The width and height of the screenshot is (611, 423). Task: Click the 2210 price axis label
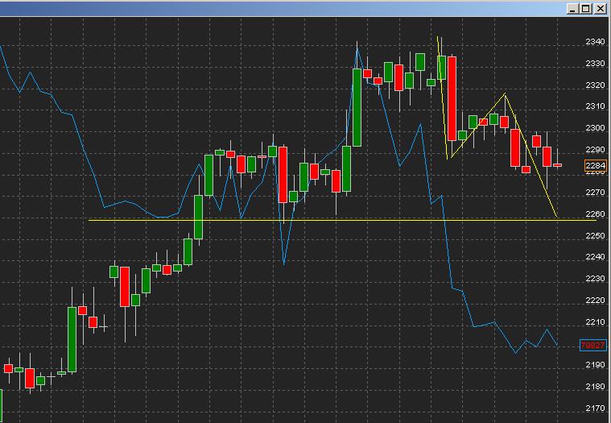[x=595, y=322]
